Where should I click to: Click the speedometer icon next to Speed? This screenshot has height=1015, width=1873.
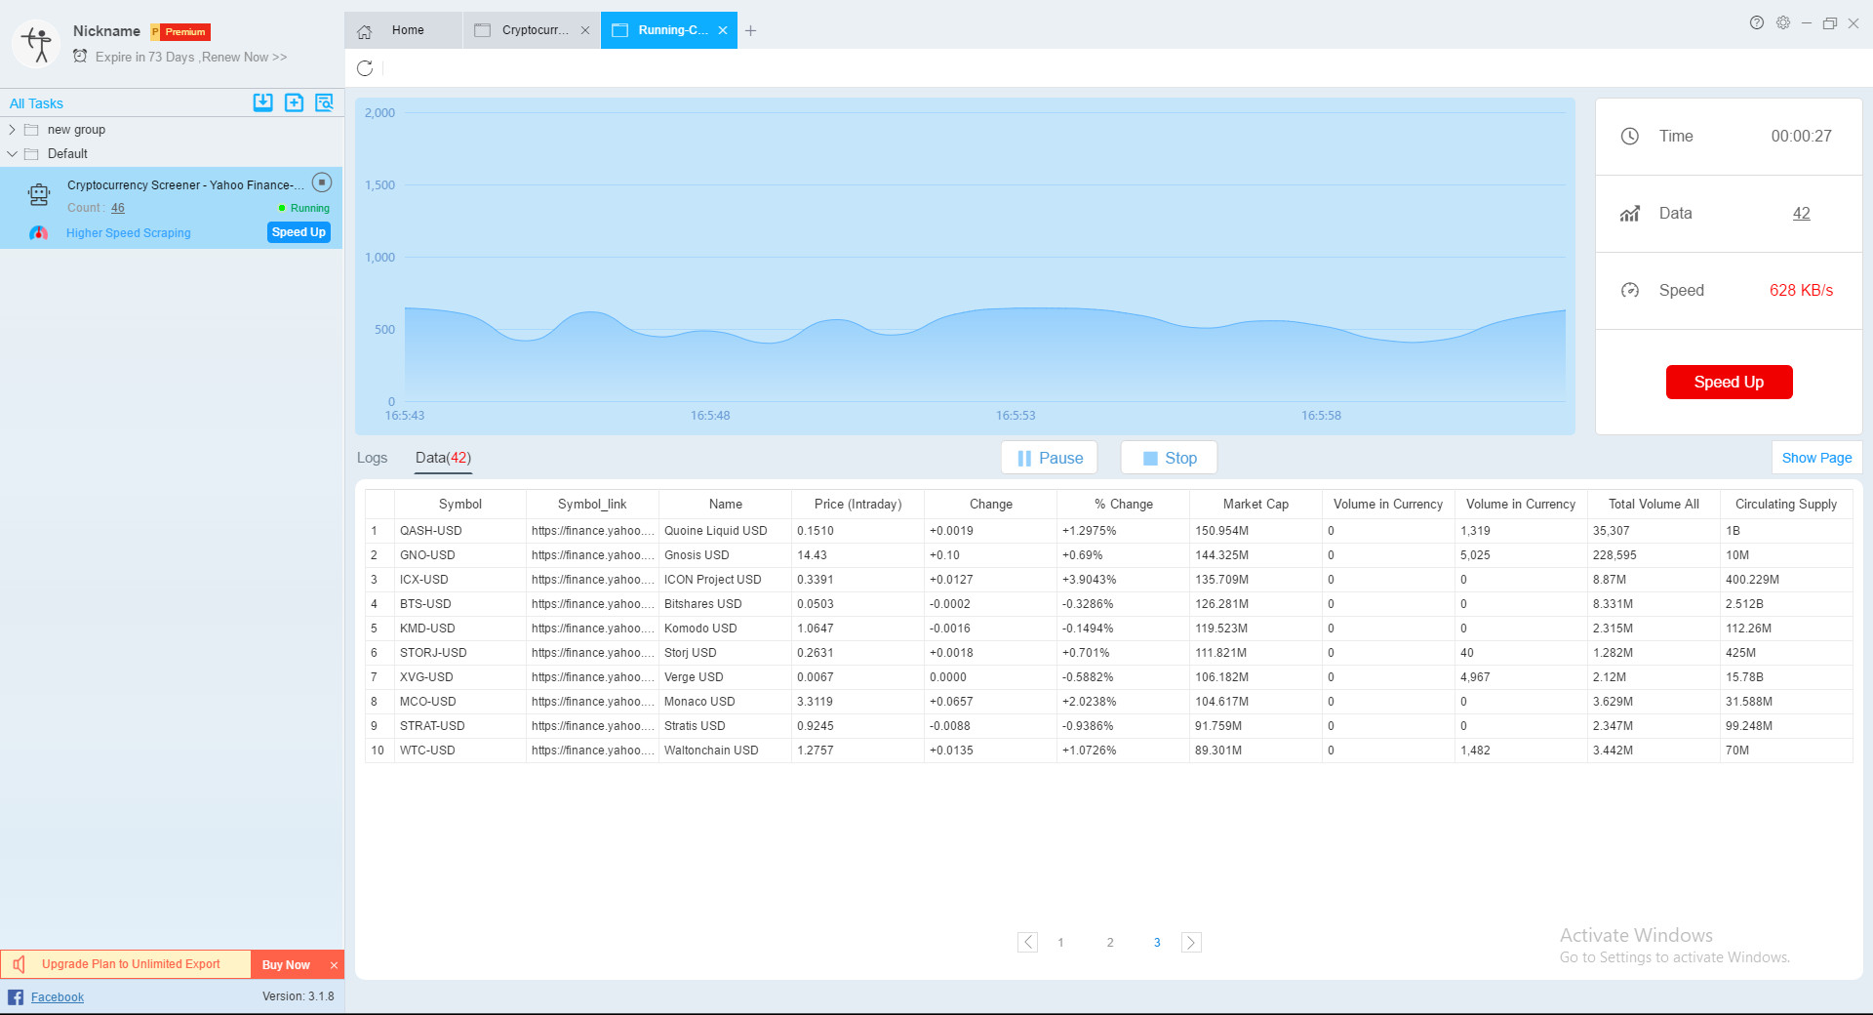[1630, 291]
